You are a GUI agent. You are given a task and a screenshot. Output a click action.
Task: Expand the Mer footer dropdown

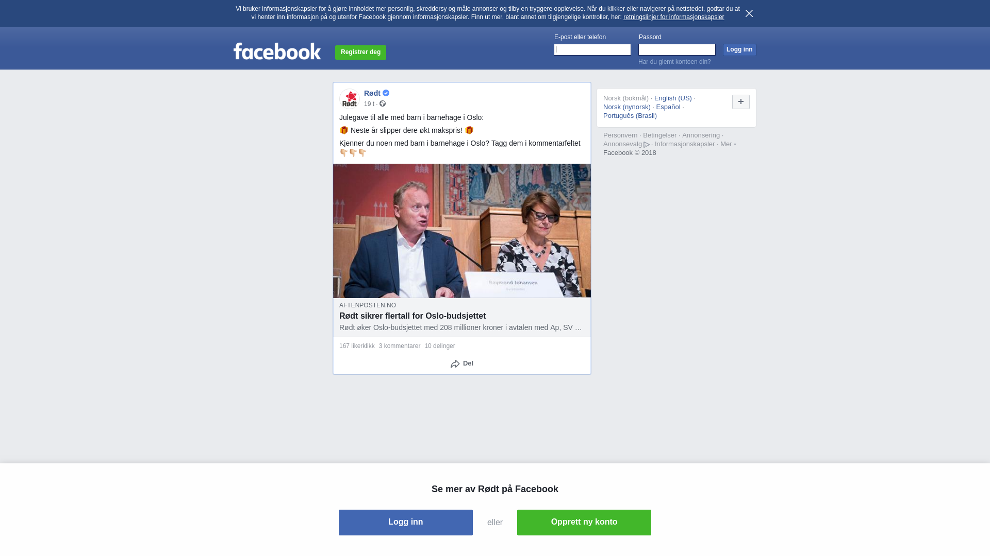click(x=728, y=144)
